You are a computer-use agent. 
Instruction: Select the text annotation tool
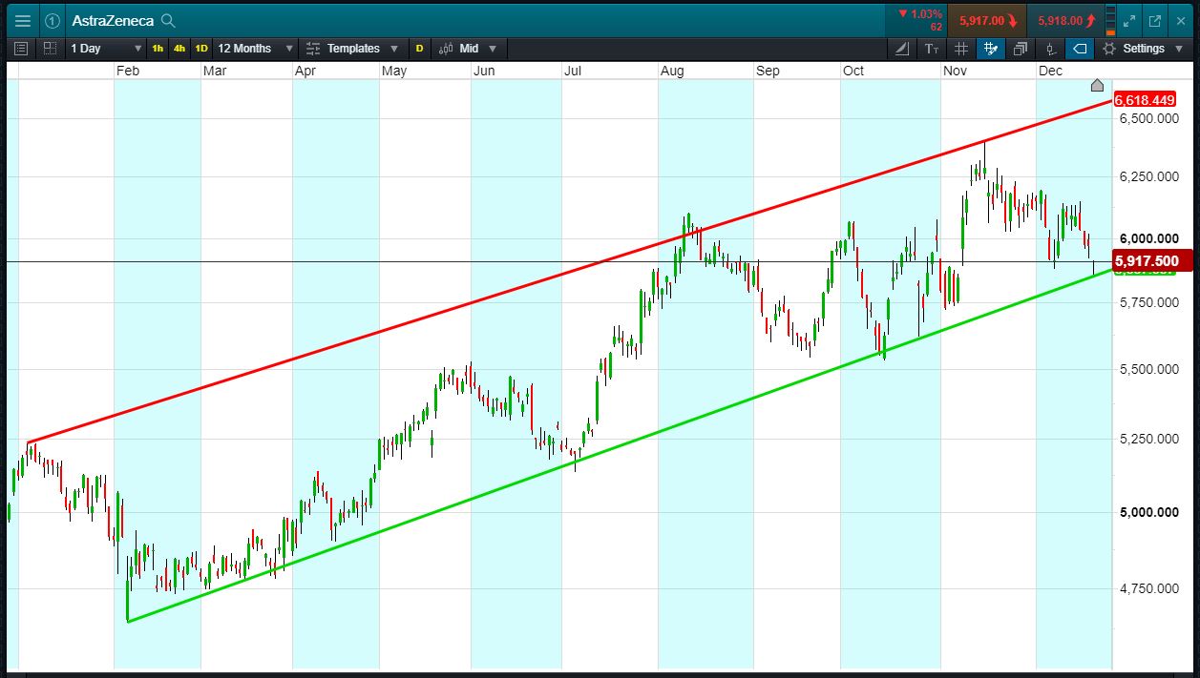[x=933, y=48]
